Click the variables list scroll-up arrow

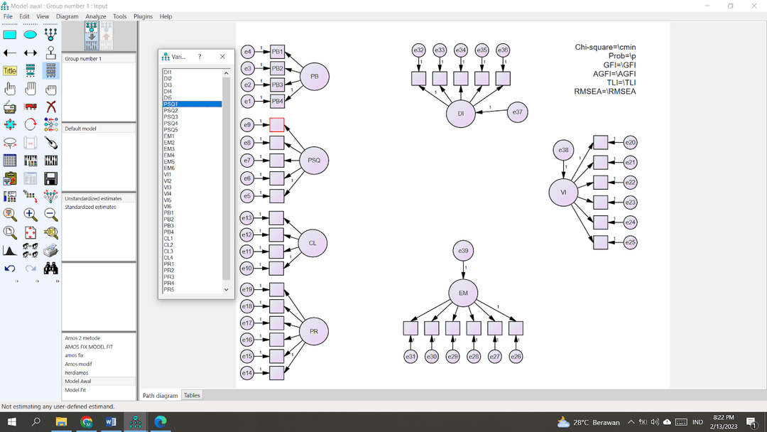click(x=226, y=73)
